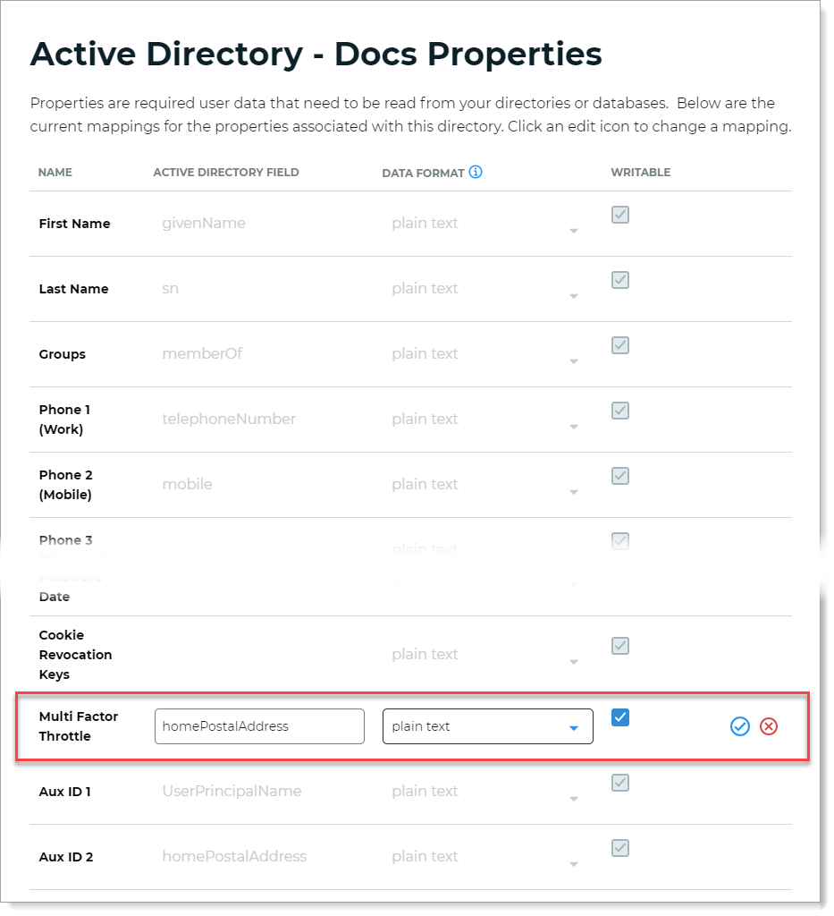Toggle Aux ID 2 writable checkbox
This screenshot has width=834, height=916.
click(620, 848)
